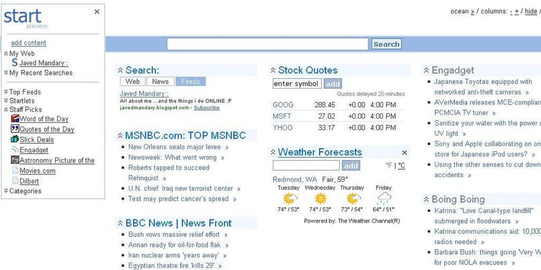
Task: Collapse the Search: module
Action: coord(120,70)
